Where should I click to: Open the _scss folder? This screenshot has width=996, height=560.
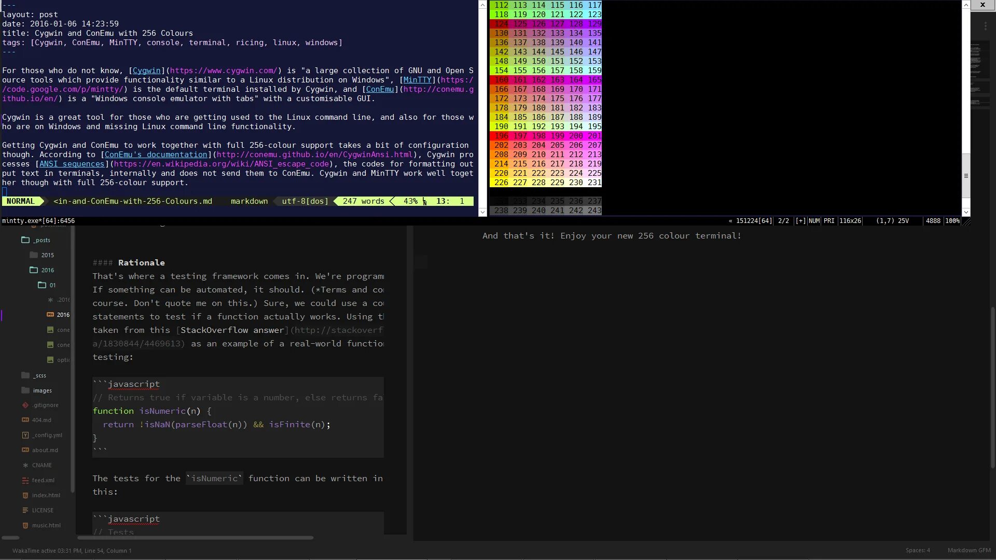point(40,375)
